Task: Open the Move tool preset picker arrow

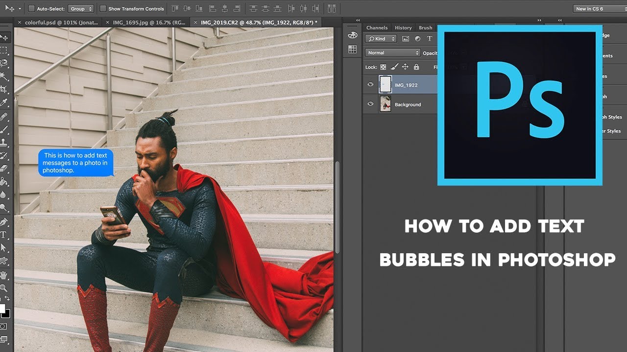Action: [x=20, y=9]
